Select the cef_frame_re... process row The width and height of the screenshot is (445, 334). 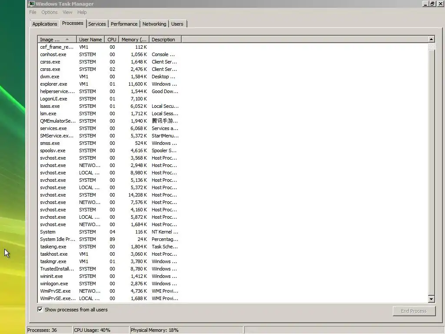(x=109, y=47)
